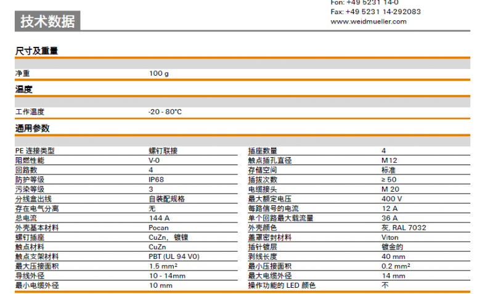Click the 剥线长度 value 40 mm
This screenshot has width=493, height=294.
[393, 256]
